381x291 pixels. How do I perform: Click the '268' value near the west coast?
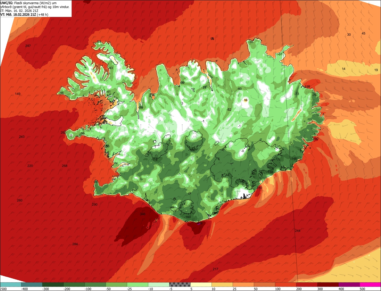coord(65,166)
